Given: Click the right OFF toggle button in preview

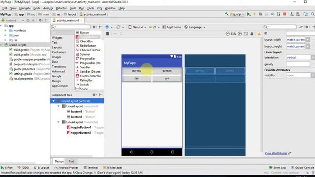Looking at the screenshot, I should [x=167, y=79].
